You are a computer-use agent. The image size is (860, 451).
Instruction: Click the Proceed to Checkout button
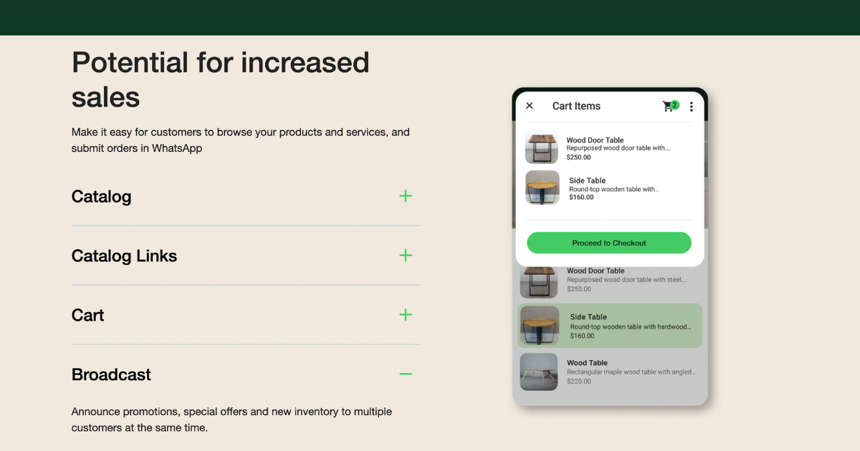[609, 243]
